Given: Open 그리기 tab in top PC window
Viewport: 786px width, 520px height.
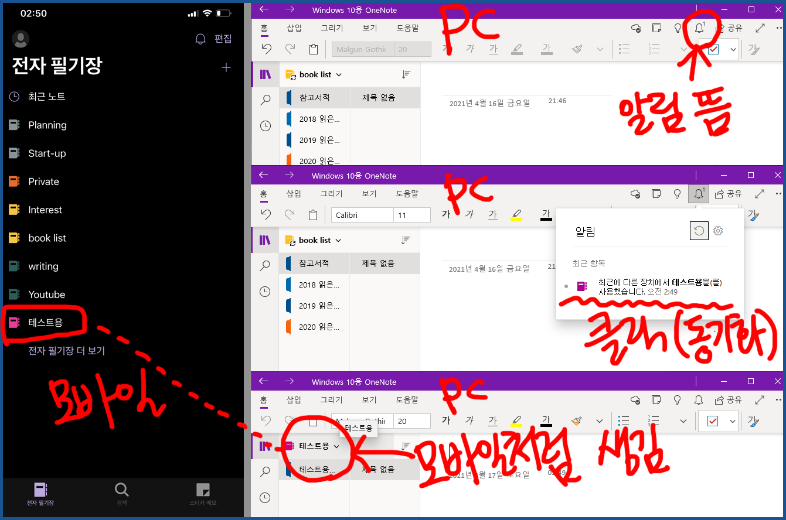Looking at the screenshot, I should [x=332, y=28].
